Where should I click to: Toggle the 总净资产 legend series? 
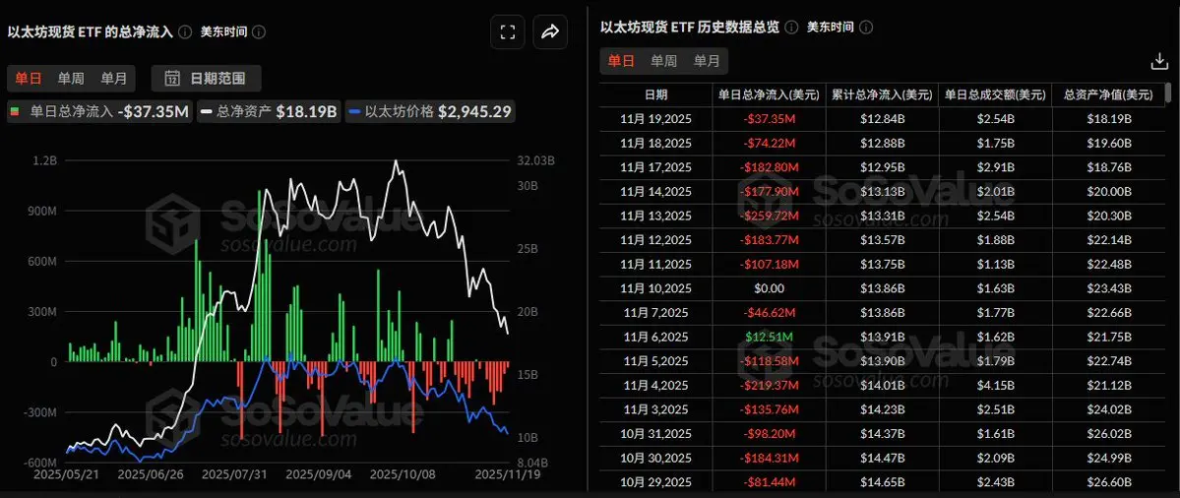[x=268, y=112]
